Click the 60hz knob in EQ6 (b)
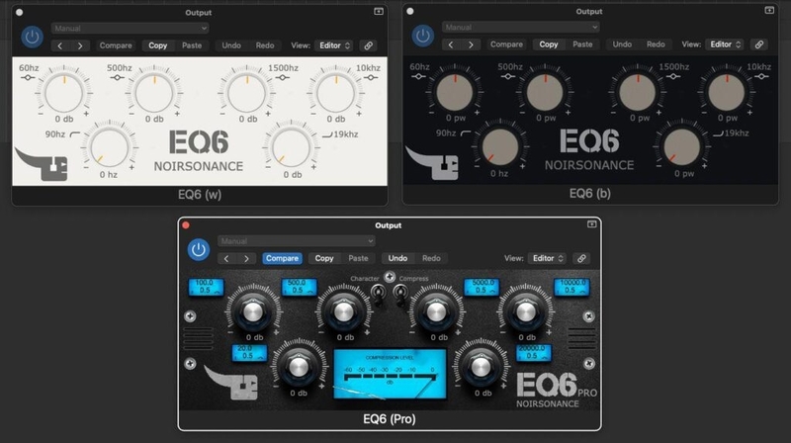This screenshot has height=443, width=791. tap(455, 92)
